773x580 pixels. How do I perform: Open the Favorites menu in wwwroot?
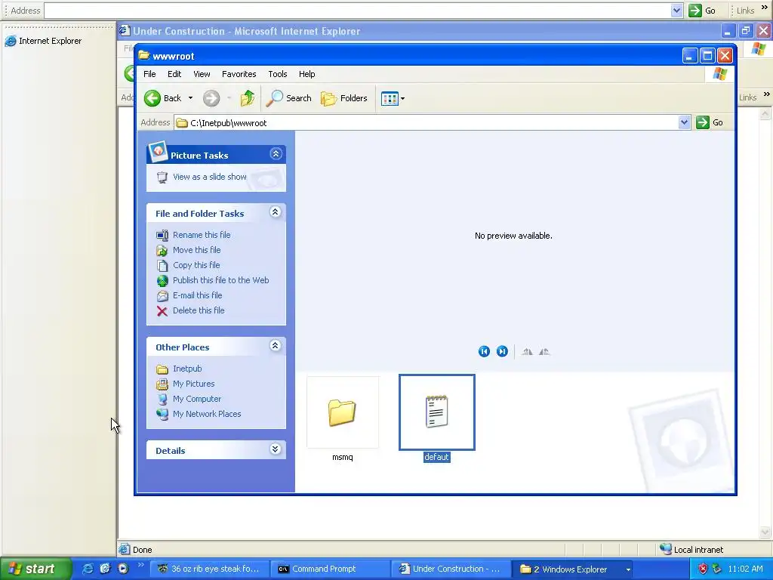click(x=239, y=74)
